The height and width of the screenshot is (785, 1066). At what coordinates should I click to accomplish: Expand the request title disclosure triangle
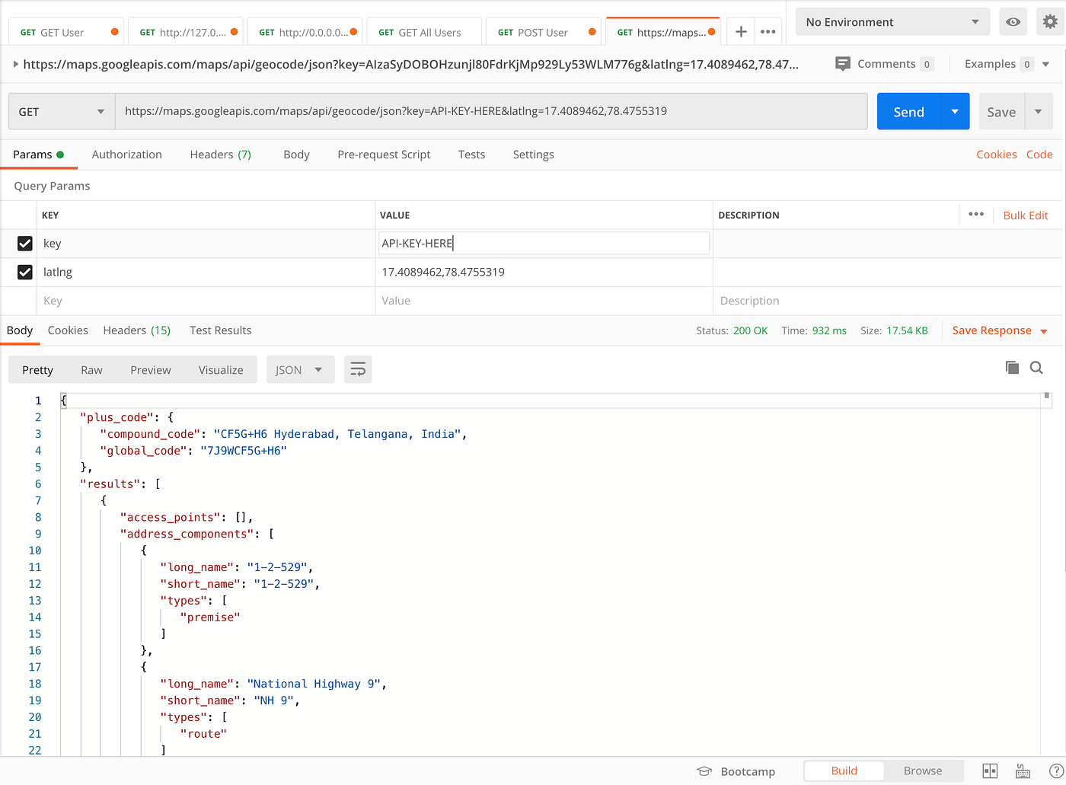click(15, 65)
